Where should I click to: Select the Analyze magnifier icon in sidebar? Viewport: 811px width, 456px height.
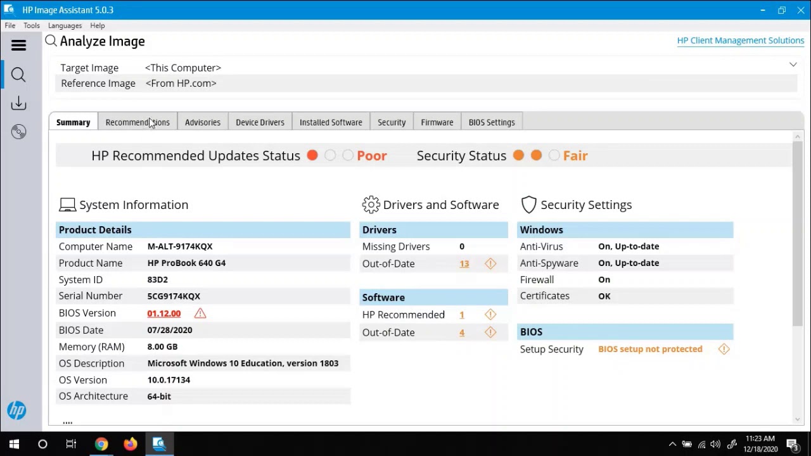pos(18,75)
